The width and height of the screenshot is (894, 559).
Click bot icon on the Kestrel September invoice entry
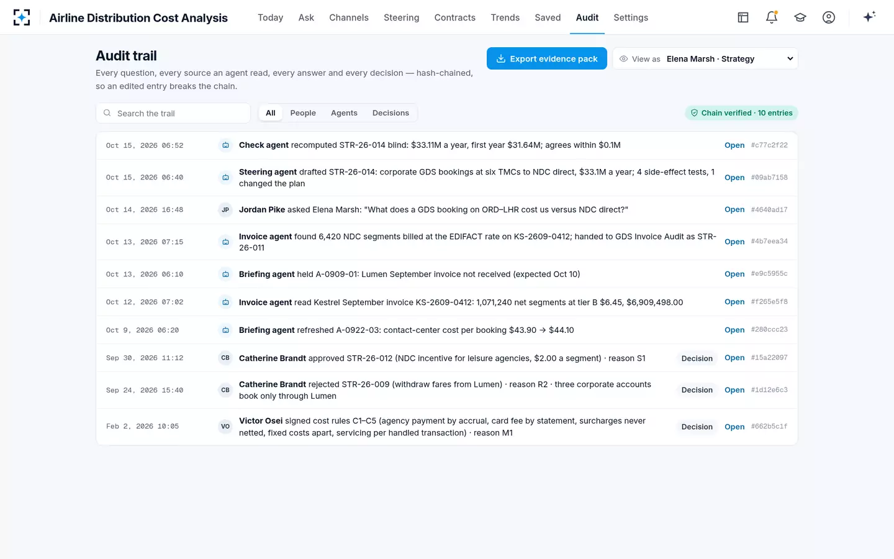point(225,302)
